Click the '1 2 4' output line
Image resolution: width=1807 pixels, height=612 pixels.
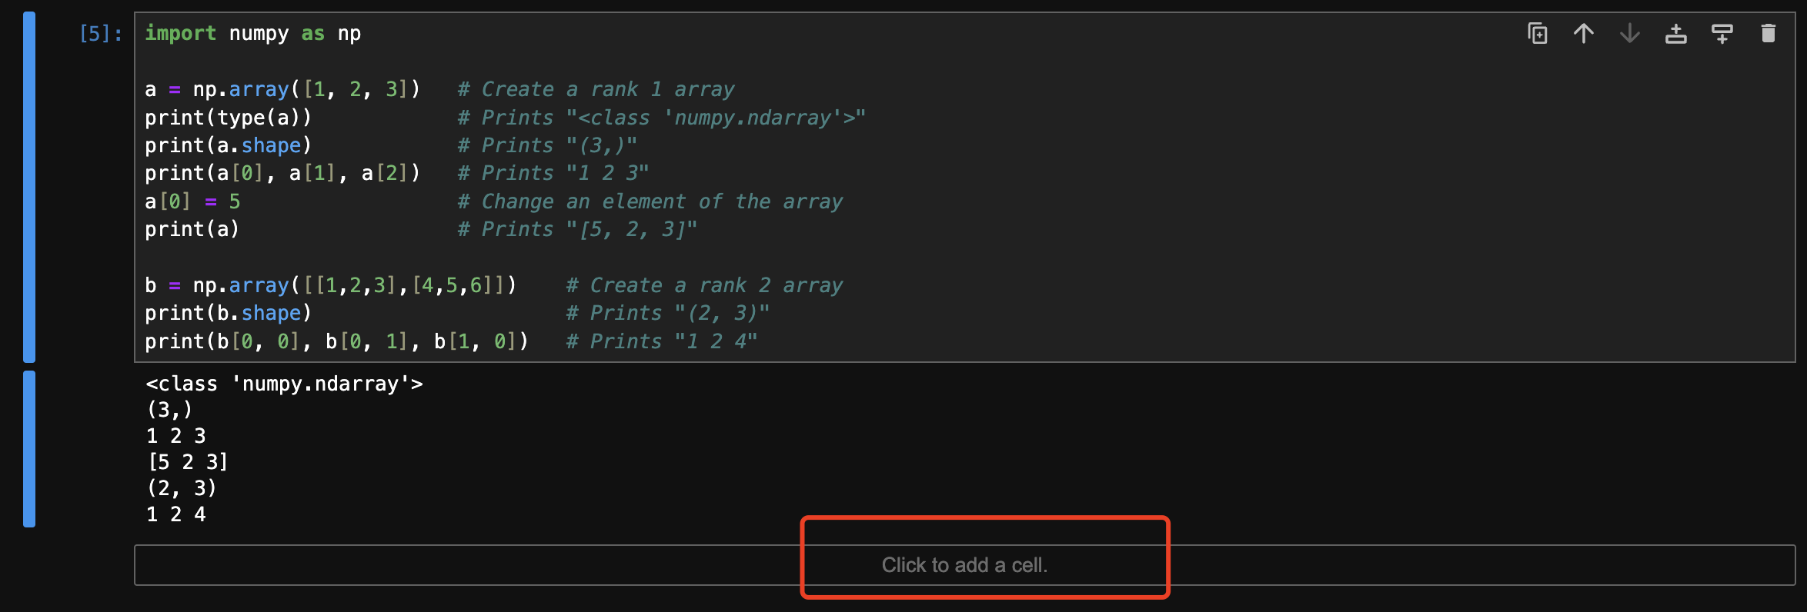176,514
